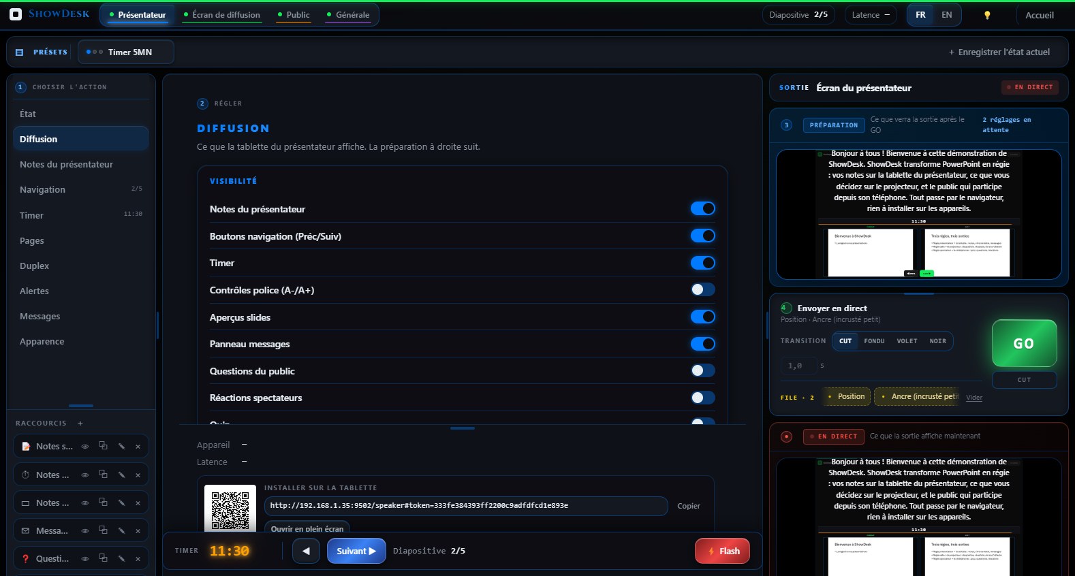This screenshot has width=1075, height=576.
Task: Copy the tablet URL with Copier
Action: [x=689, y=506]
